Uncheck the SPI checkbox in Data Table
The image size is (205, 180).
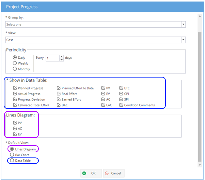point(121,99)
